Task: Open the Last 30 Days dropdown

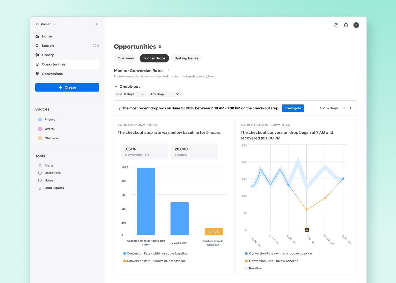Action: click(x=130, y=94)
